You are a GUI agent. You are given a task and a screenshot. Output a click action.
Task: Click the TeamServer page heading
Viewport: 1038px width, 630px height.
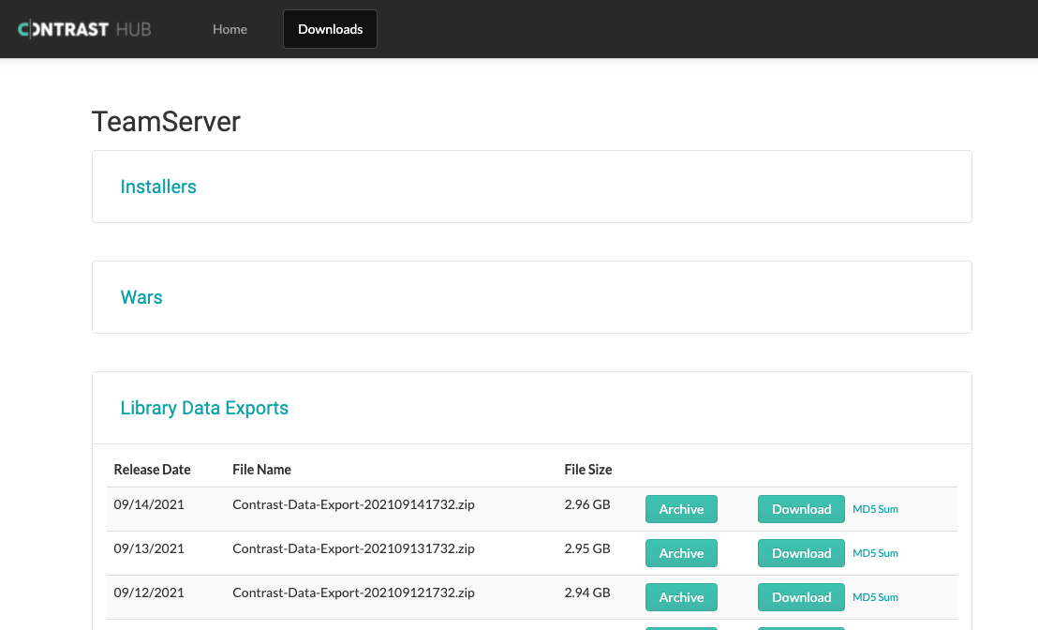pos(166,122)
